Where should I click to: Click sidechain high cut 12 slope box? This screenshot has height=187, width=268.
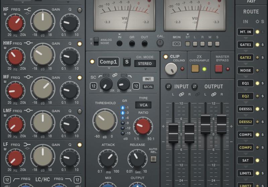136,86
